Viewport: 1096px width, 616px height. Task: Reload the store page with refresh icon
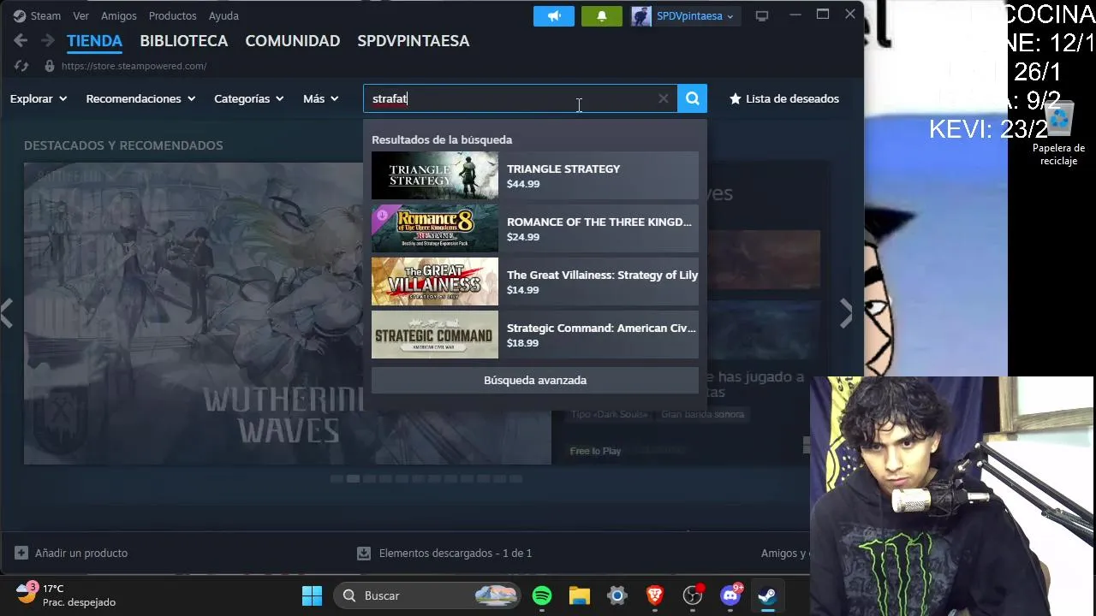tap(21, 66)
